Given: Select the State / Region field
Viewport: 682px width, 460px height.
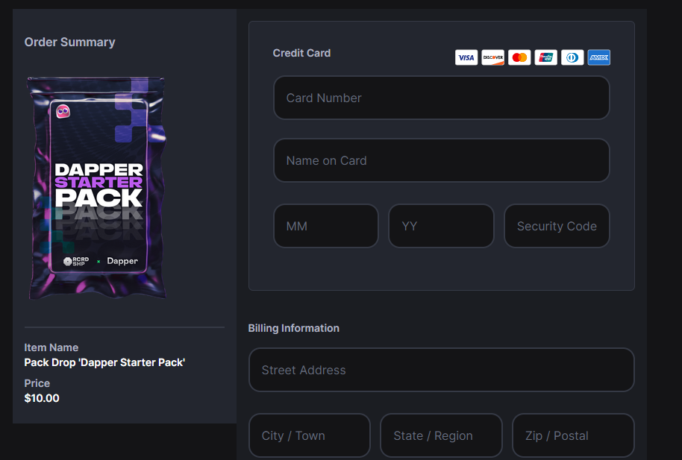Looking at the screenshot, I should coord(441,435).
